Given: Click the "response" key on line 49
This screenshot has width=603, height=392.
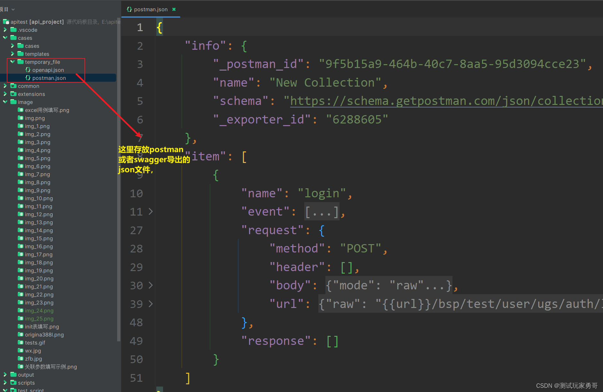Looking at the screenshot, I should pos(276,341).
